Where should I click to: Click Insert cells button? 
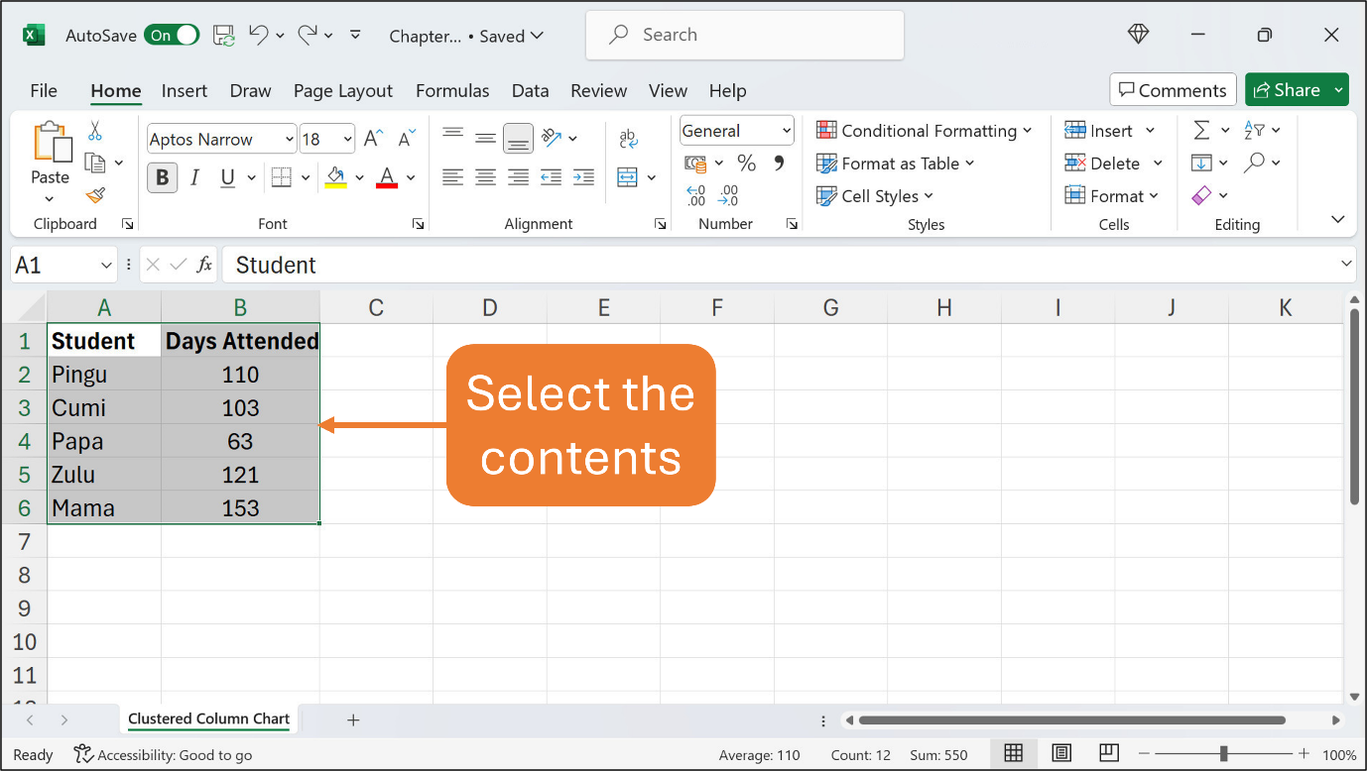pos(1099,131)
